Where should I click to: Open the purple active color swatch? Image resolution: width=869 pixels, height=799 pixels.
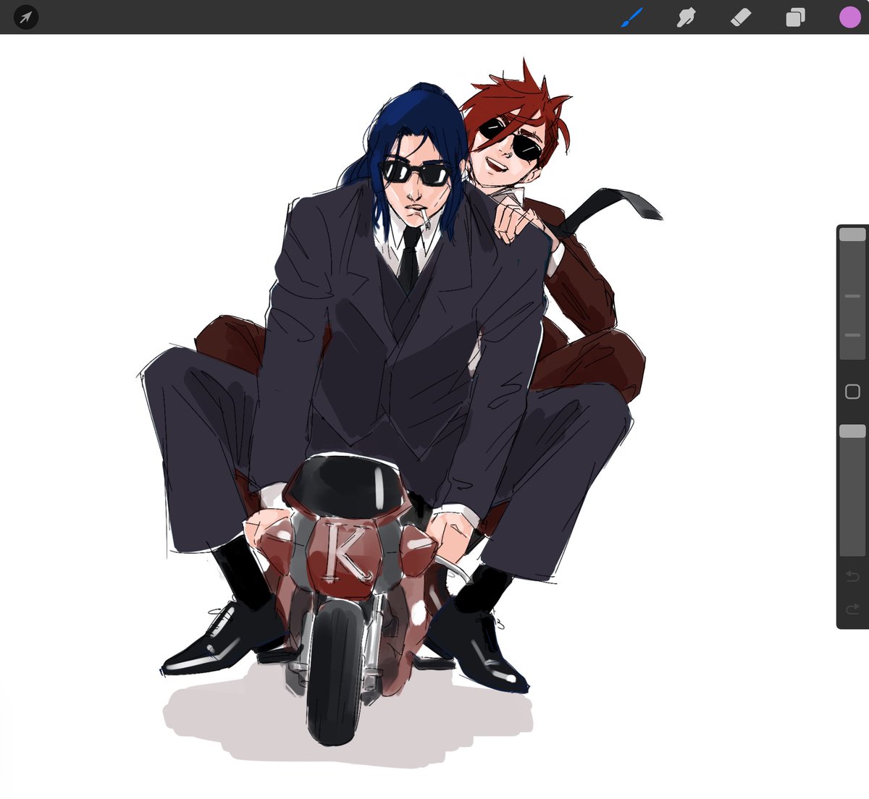(850, 17)
